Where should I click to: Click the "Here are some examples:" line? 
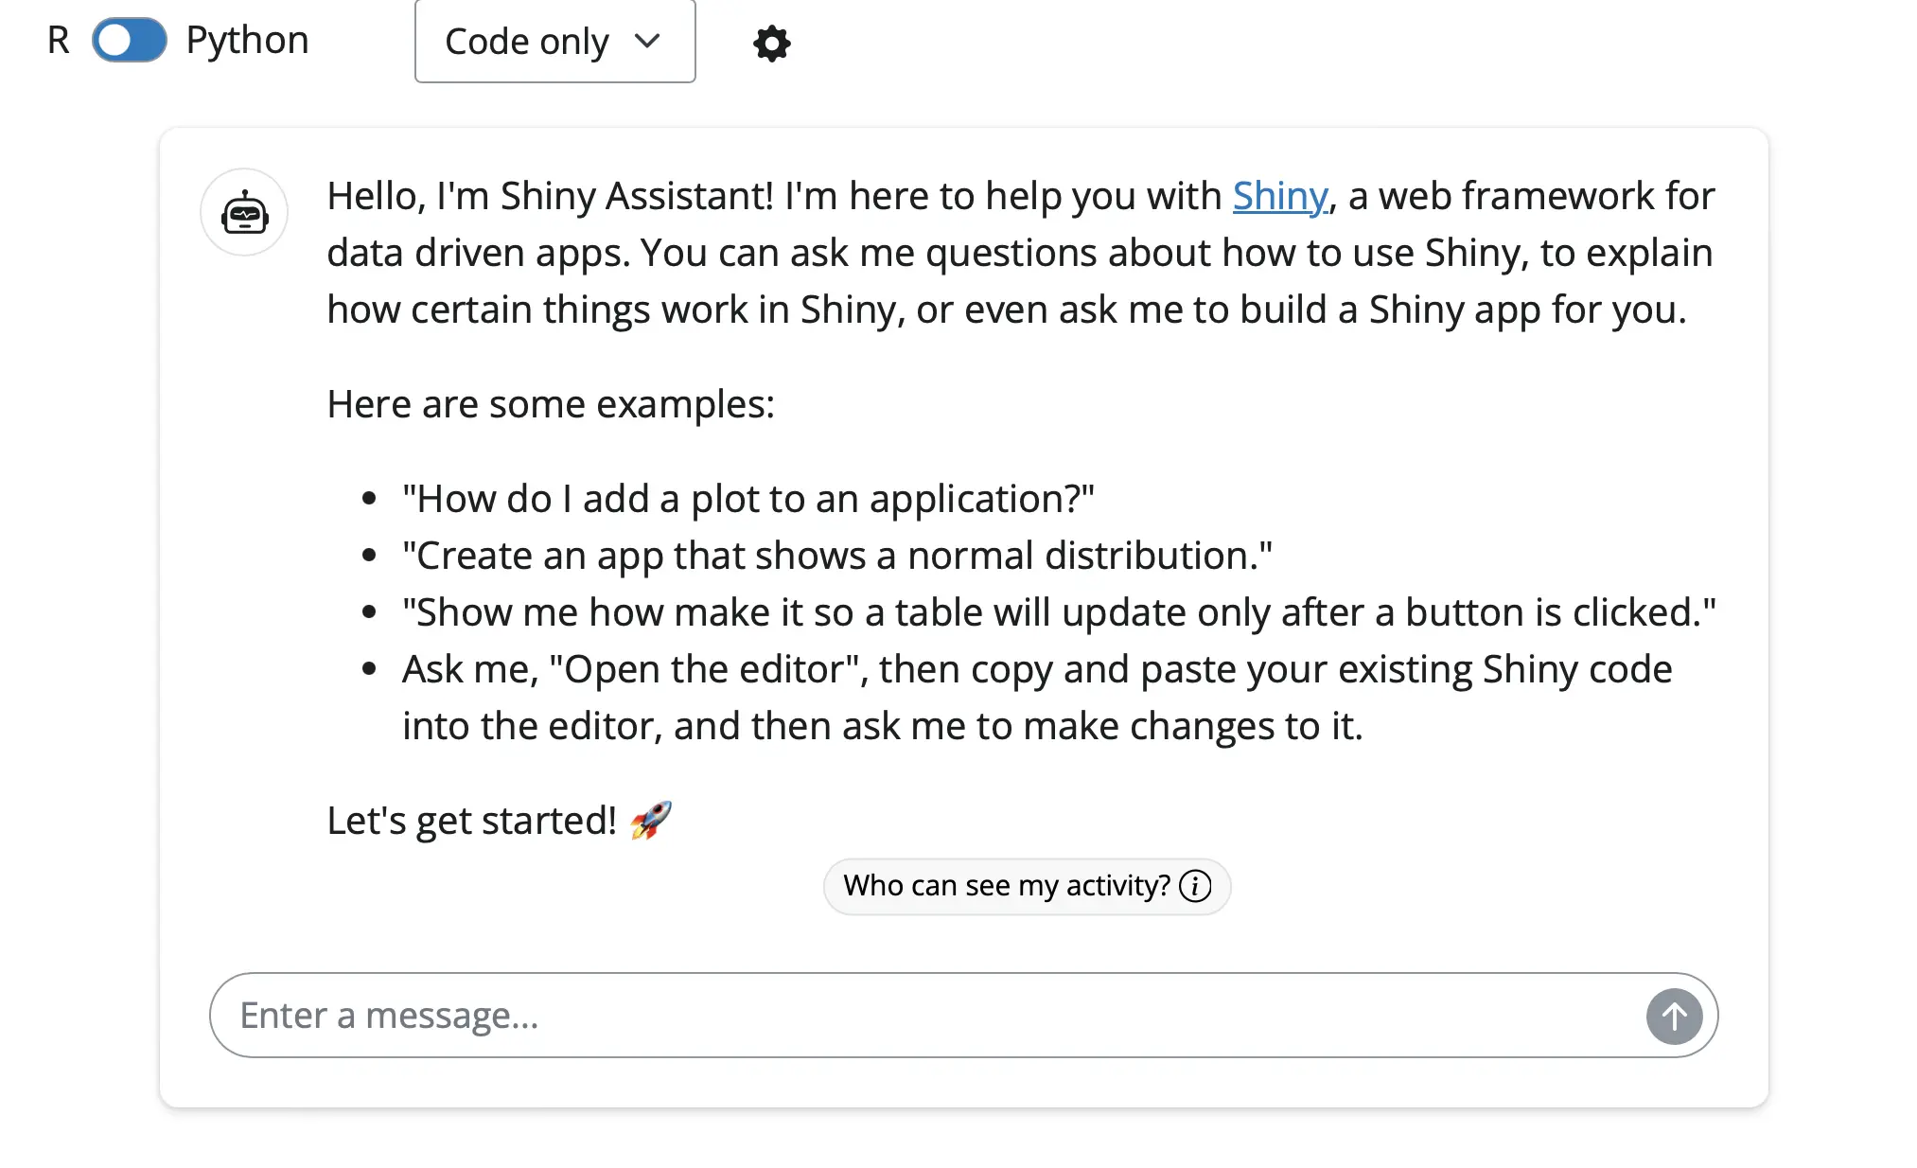click(x=551, y=404)
